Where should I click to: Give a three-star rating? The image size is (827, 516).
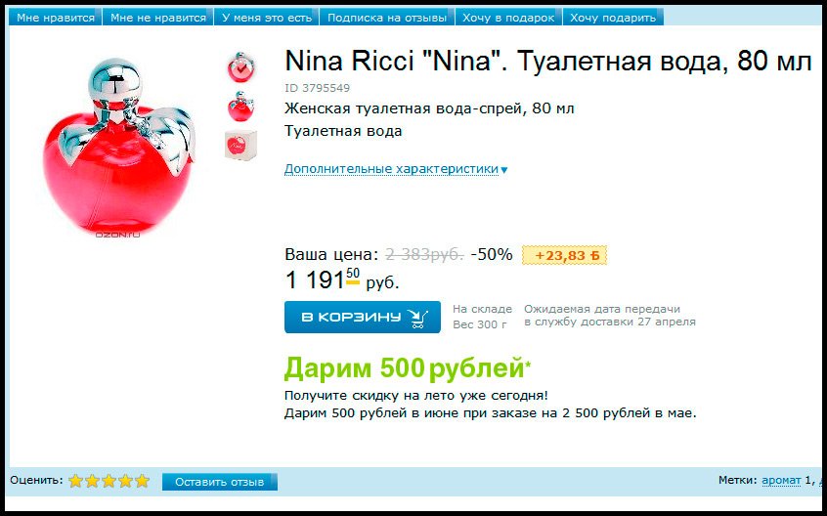tap(109, 481)
